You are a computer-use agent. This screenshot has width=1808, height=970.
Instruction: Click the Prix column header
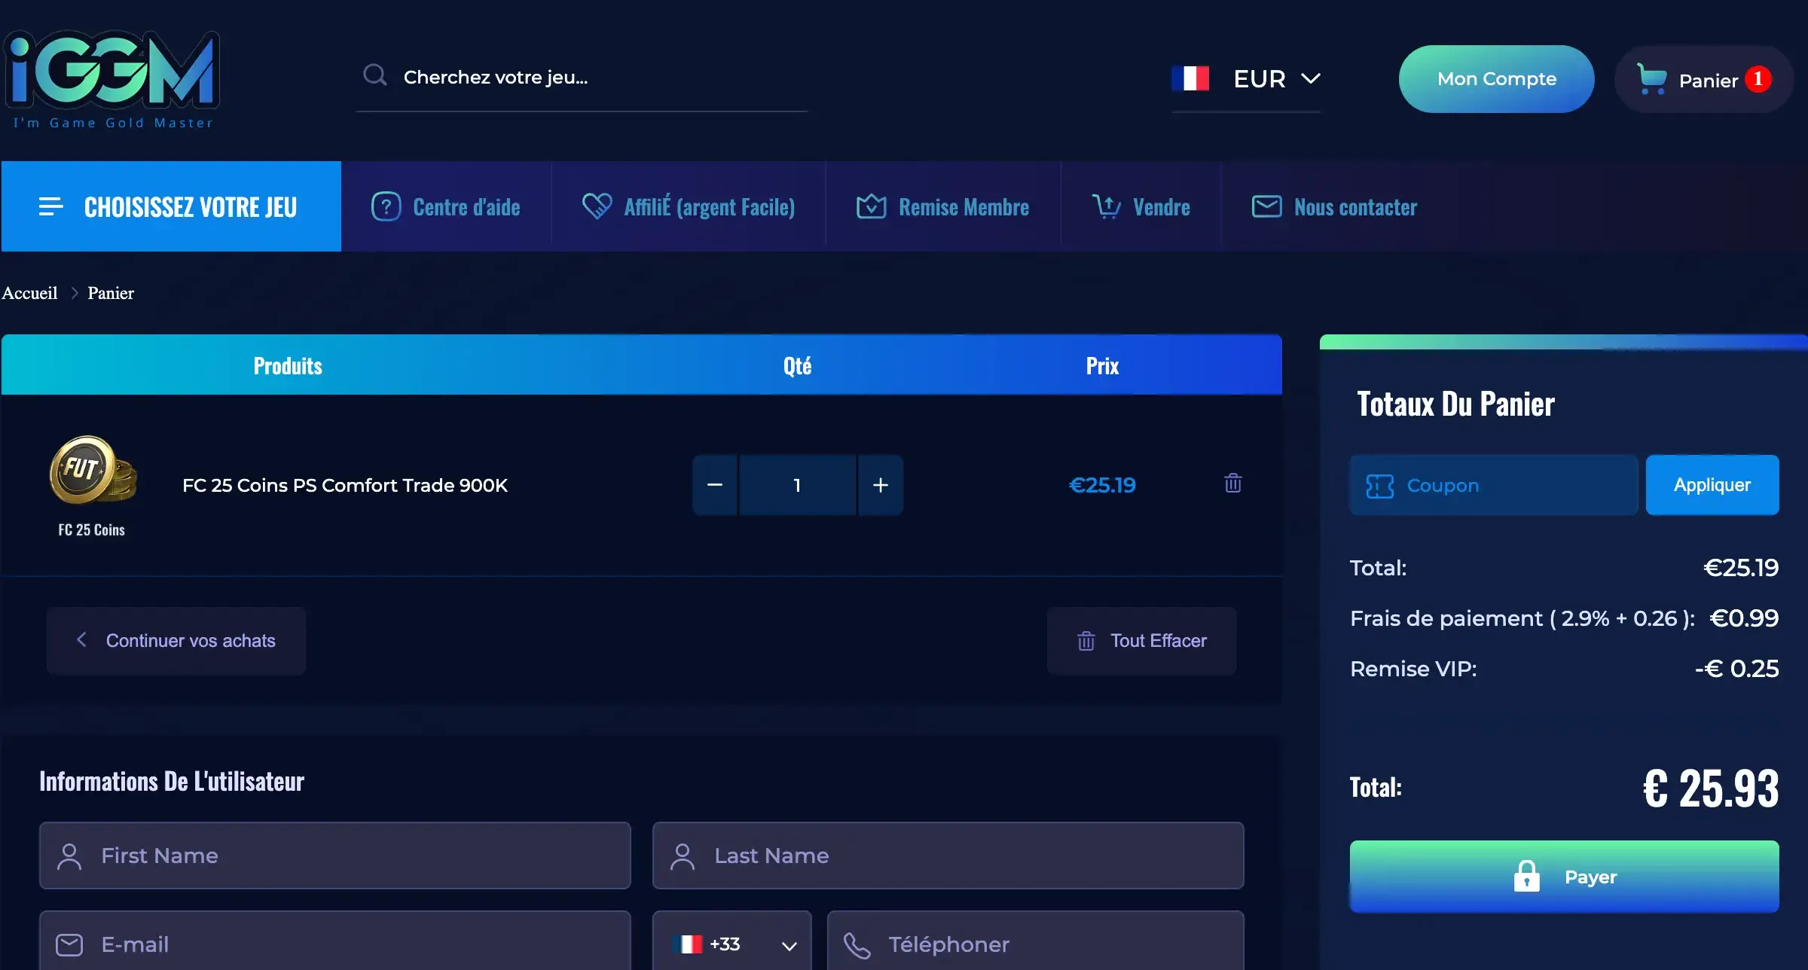[1102, 366]
